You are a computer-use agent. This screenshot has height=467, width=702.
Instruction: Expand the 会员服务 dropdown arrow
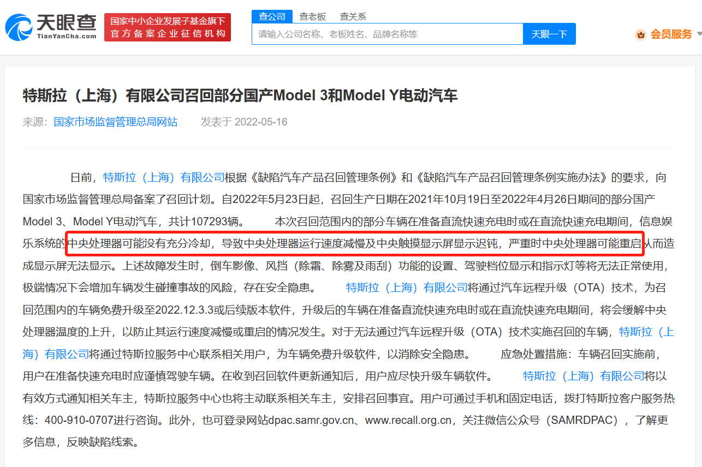coord(699,34)
